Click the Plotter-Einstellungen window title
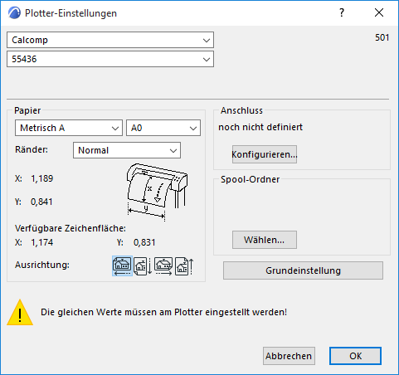399x375 pixels. pyautogui.click(x=71, y=13)
